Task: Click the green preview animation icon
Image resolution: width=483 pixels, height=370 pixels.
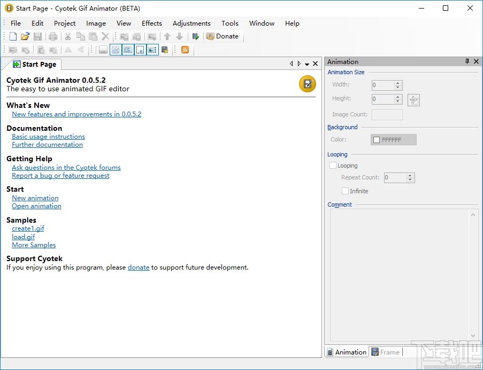Action: click(196, 36)
